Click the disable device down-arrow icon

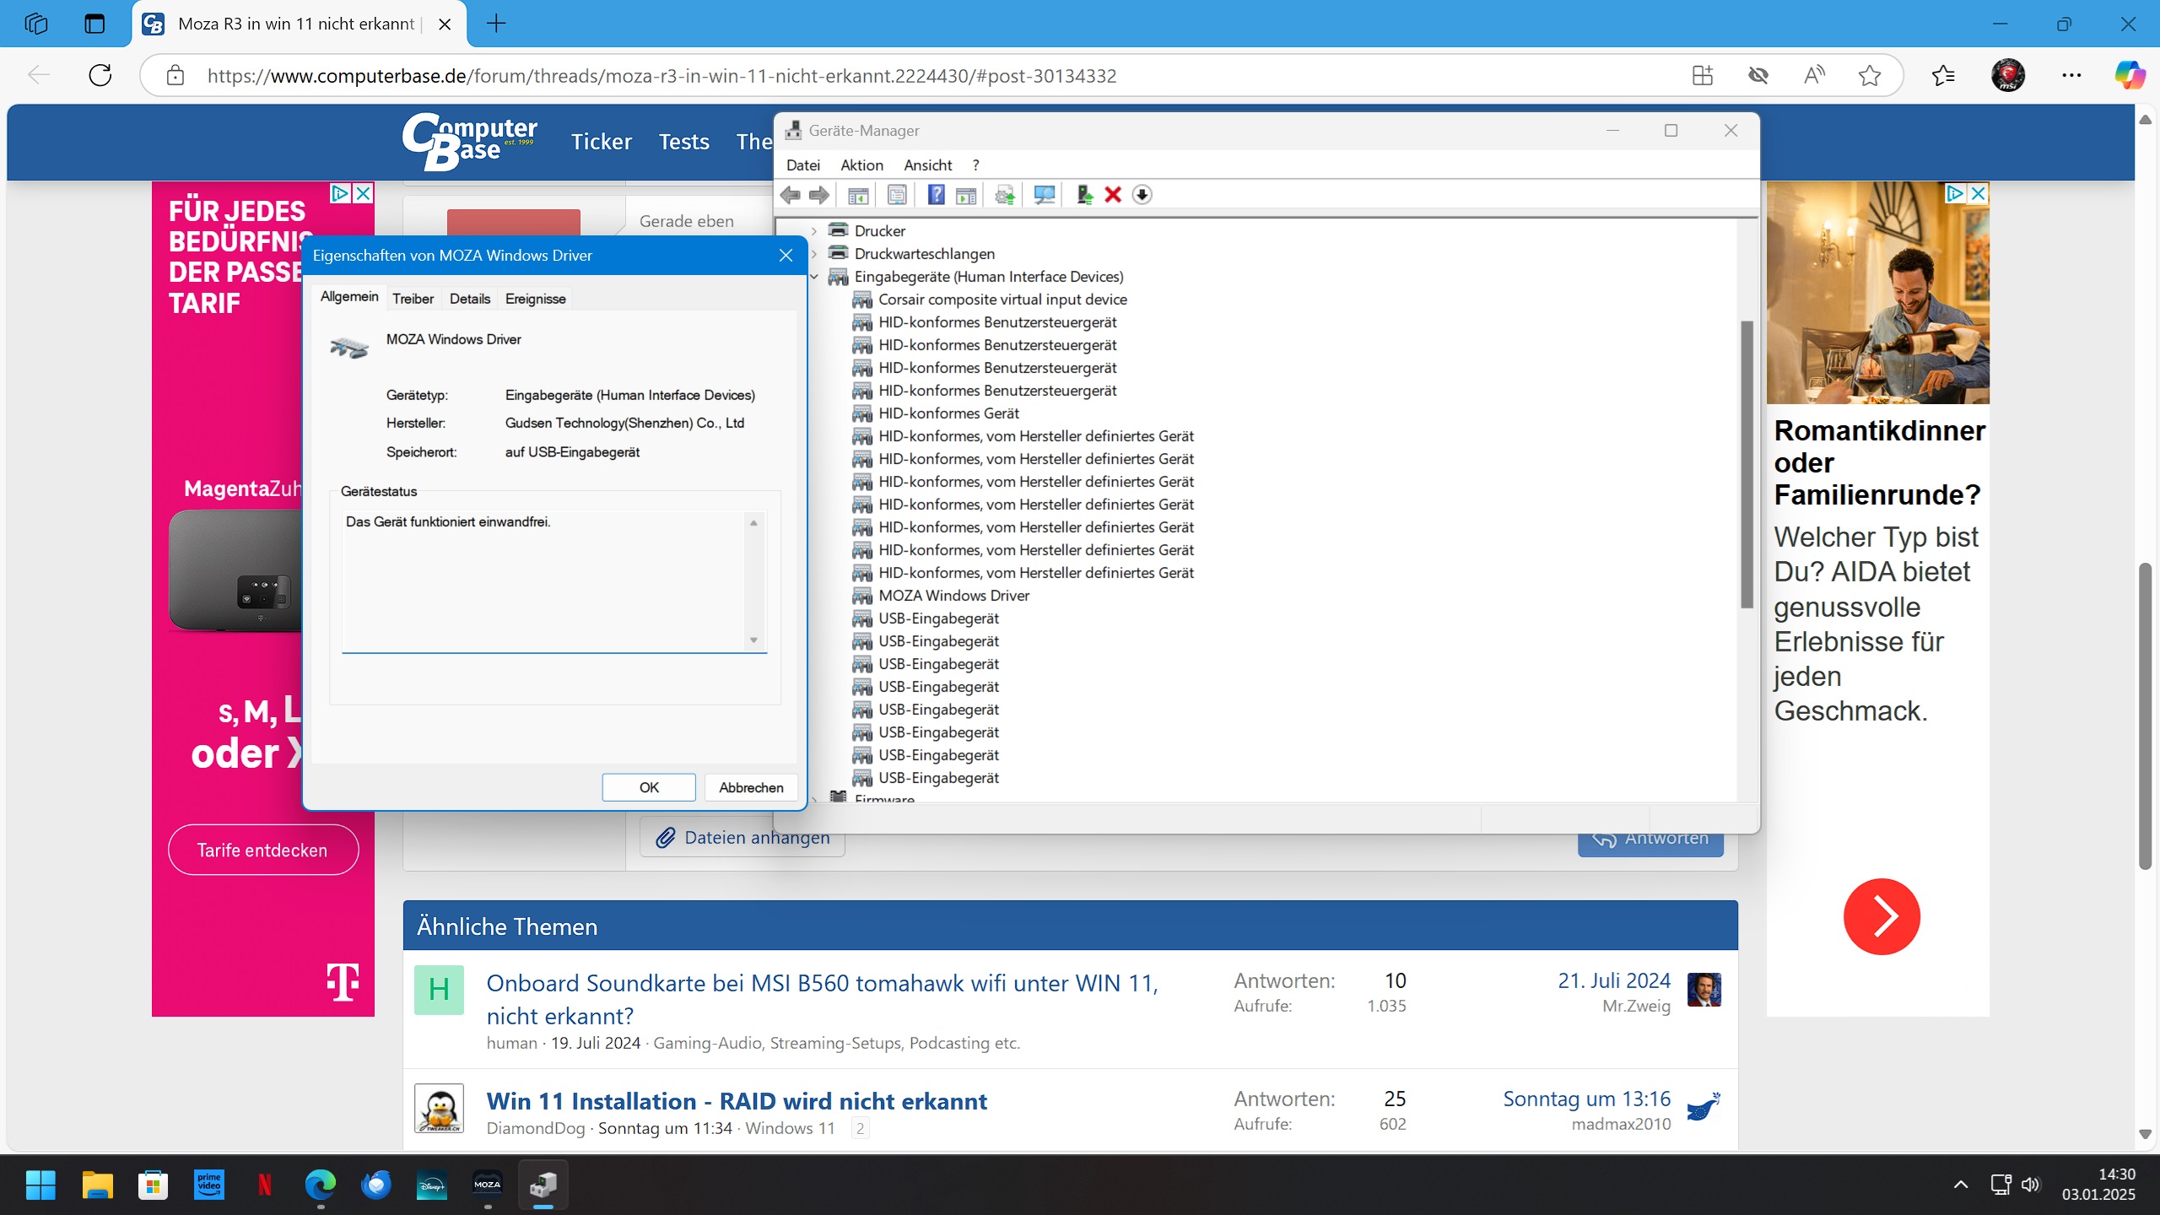(x=1142, y=195)
